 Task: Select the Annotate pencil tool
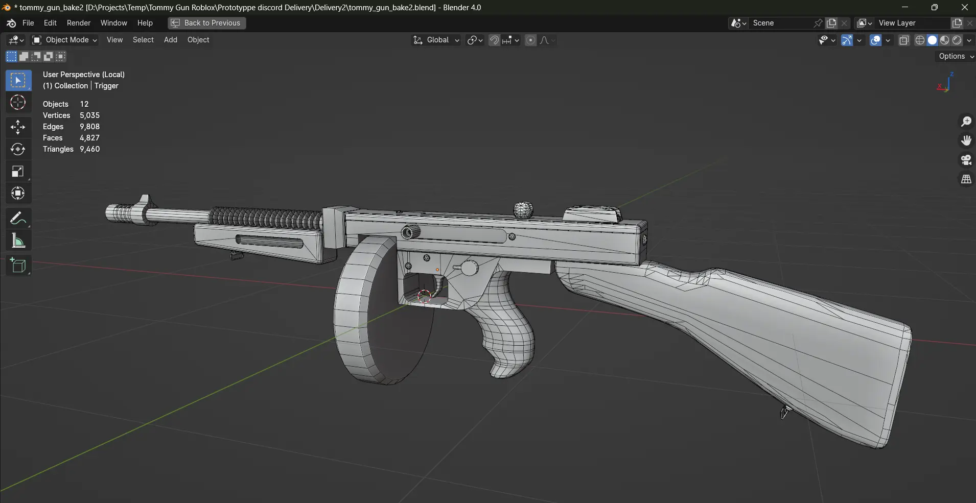tap(18, 219)
